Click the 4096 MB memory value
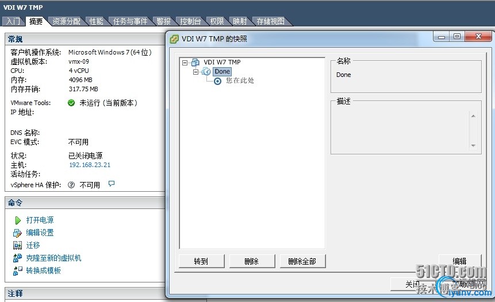Image resolution: width=495 pixels, height=302 pixels. coord(80,80)
